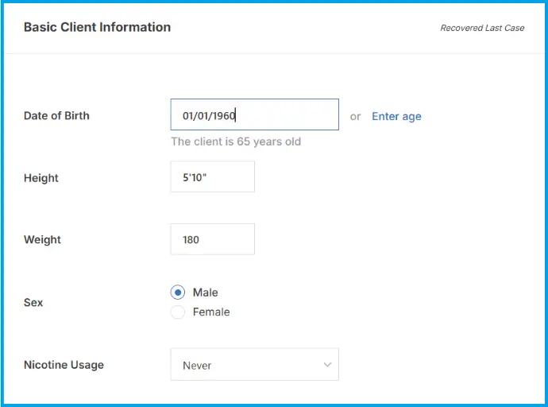The width and height of the screenshot is (548, 407).
Task: Click the 'Male' option label text
Action: point(205,293)
